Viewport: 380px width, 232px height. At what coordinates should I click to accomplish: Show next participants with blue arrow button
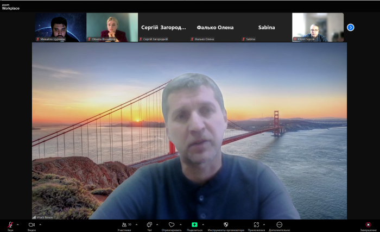coord(351,27)
